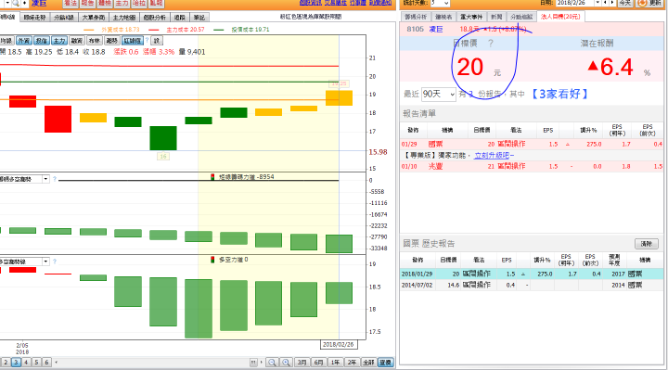Toggle the 趨勢 trend overlay
The image size is (668, 370).
coord(111,41)
